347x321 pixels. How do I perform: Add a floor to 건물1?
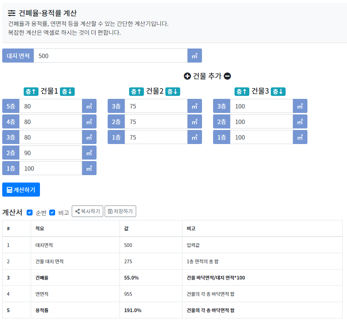point(31,91)
